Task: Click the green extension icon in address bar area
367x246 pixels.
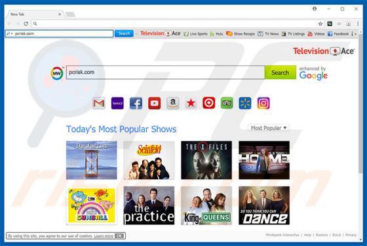Action: pyautogui.click(x=330, y=24)
